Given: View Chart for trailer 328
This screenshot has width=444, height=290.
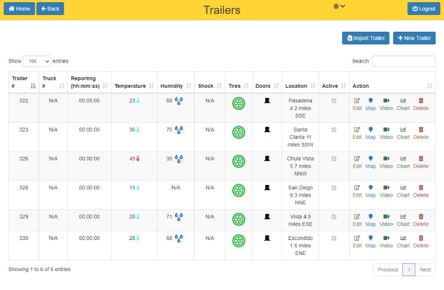Looking at the screenshot, I should [403, 191].
